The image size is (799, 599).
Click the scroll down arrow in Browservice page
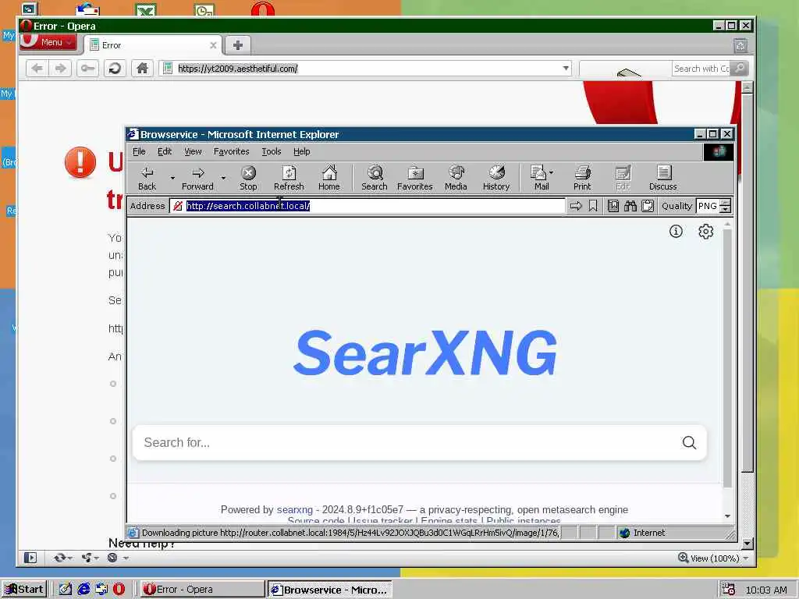[728, 516]
